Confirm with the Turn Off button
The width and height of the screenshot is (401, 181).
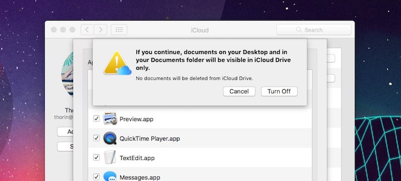(x=279, y=91)
